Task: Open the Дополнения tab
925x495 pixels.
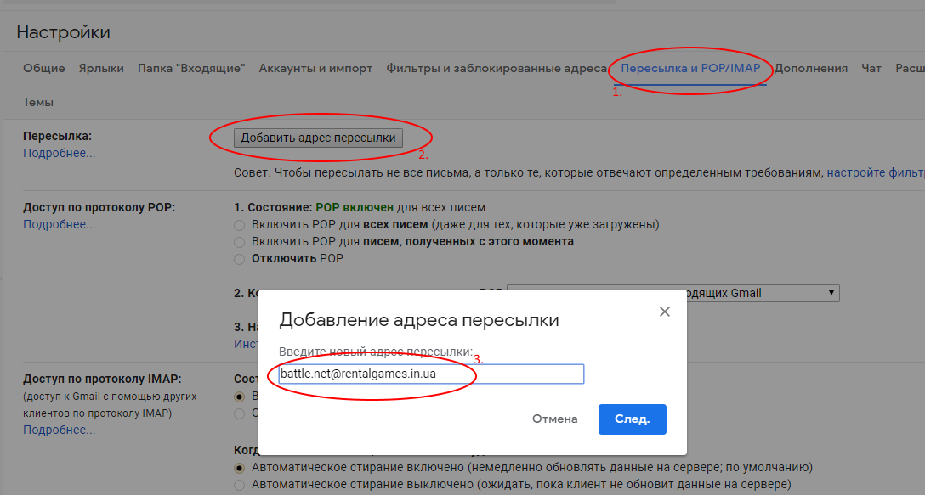Action: point(810,68)
